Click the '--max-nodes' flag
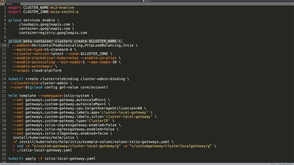Viewport: 294px width, 165px height. tap(98, 62)
